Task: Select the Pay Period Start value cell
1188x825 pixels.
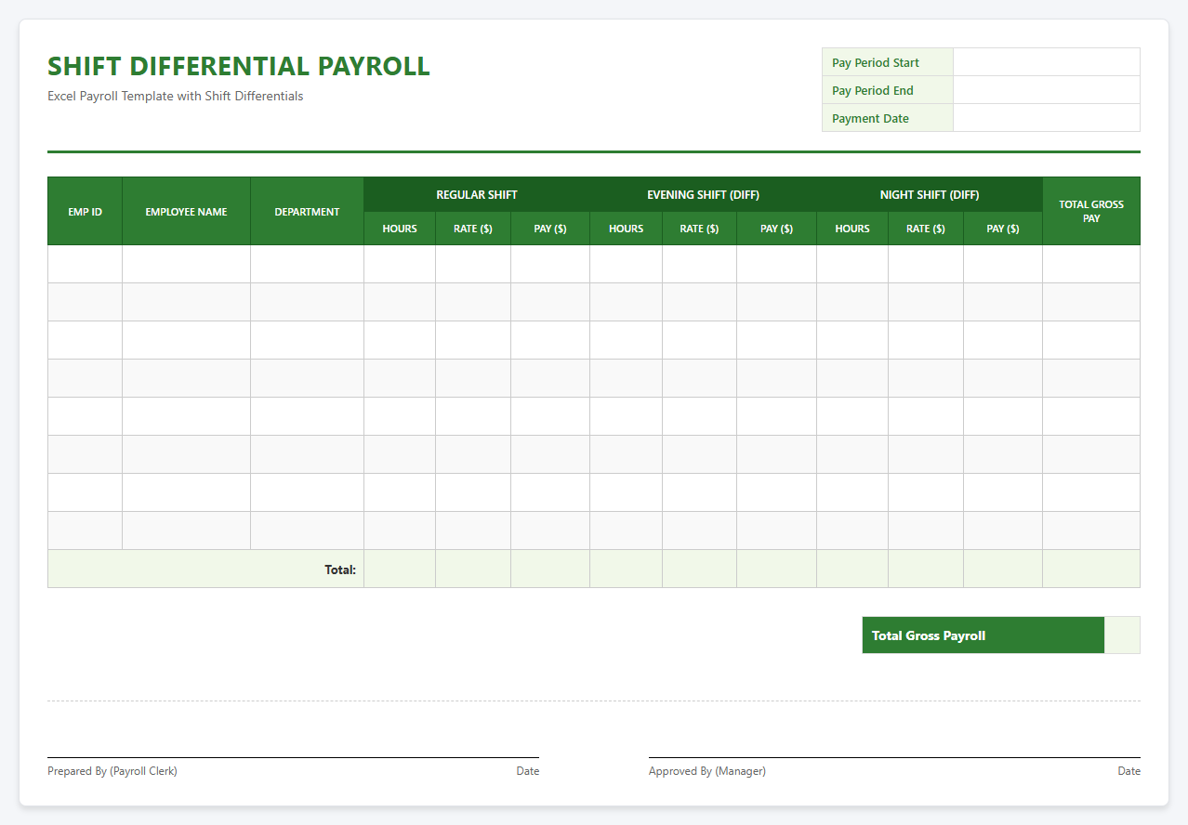Action: [x=1046, y=62]
